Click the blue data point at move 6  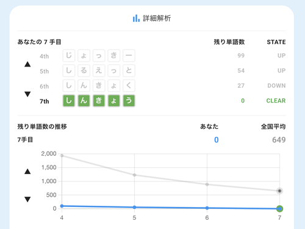click(207, 208)
